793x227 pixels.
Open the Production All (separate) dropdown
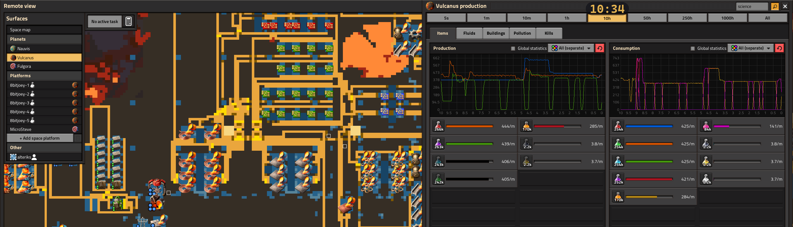tap(571, 48)
